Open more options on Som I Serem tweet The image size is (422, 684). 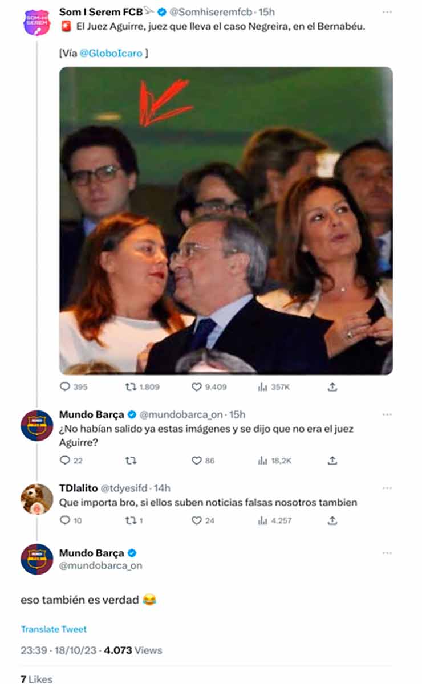pyautogui.click(x=387, y=12)
